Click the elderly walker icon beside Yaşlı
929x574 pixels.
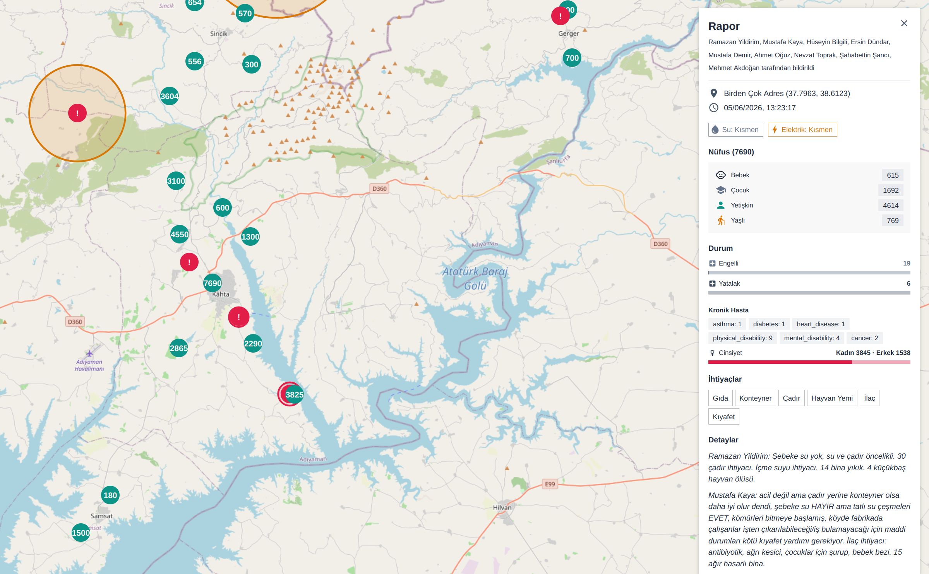(x=720, y=220)
